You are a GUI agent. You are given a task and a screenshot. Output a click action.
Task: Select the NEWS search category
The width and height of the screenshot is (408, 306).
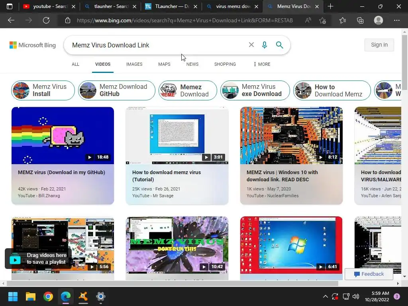point(192,64)
